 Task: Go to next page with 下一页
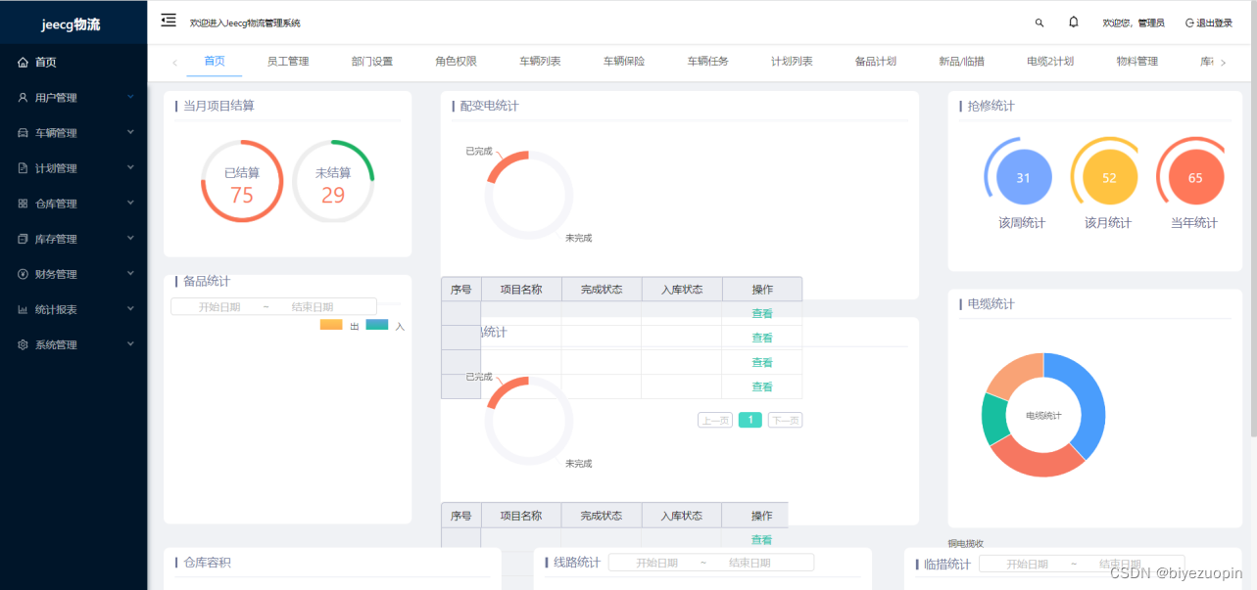(x=785, y=420)
